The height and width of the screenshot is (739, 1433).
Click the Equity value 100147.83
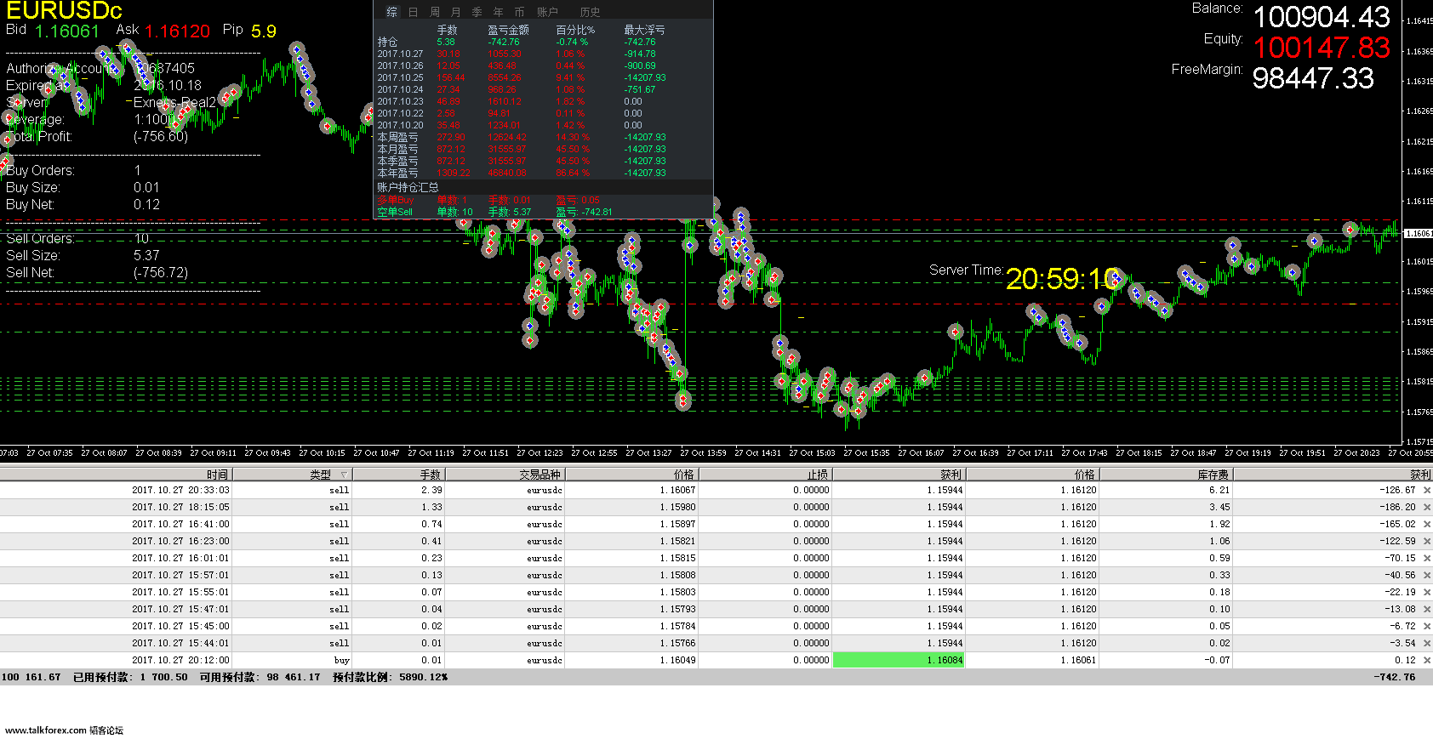(1322, 48)
